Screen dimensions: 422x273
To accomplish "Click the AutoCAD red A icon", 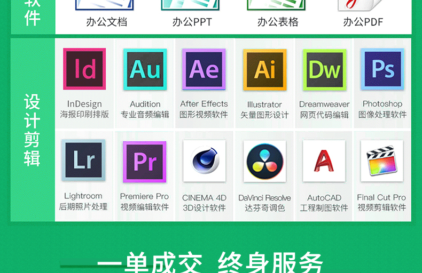I will pos(324,160).
